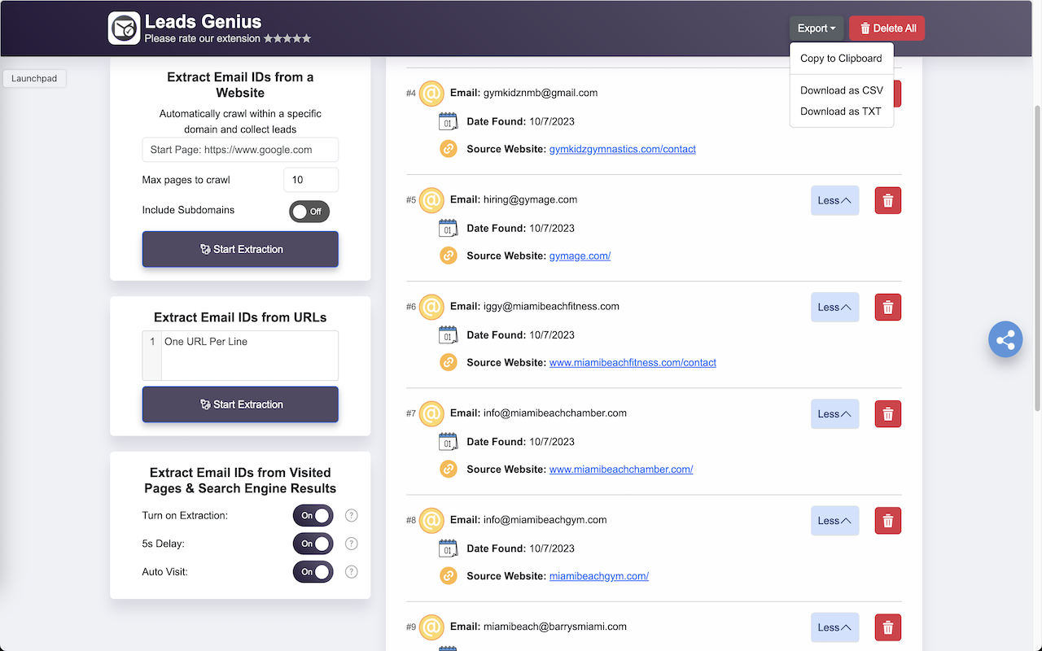Click the @ icon beside info@miamibeachgym.com
Viewport: 1042px width, 651px height.
click(431, 519)
